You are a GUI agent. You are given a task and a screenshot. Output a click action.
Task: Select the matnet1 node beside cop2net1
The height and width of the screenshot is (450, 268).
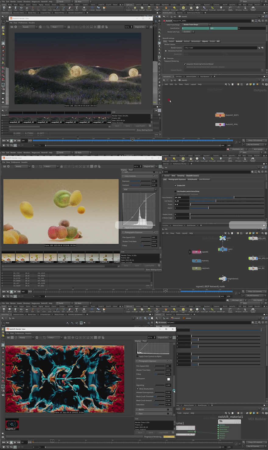pos(196,261)
